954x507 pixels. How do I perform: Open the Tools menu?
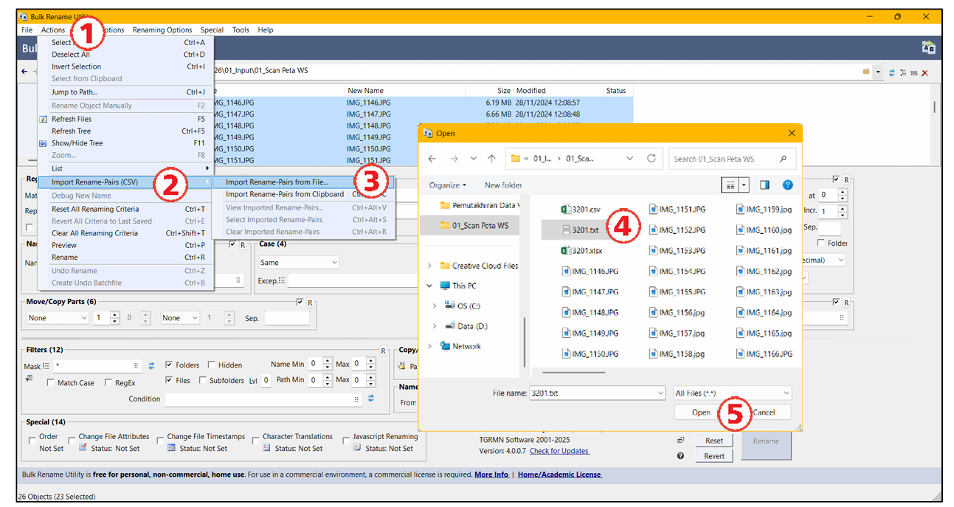pyautogui.click(x=241, y=30)
